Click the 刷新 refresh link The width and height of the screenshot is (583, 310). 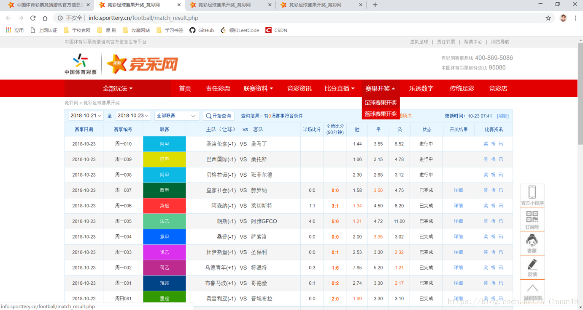tap(503, 116)
